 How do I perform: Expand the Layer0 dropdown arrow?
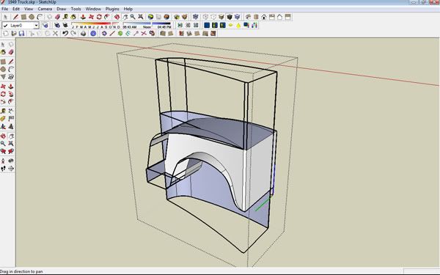[x=36, y=26]
